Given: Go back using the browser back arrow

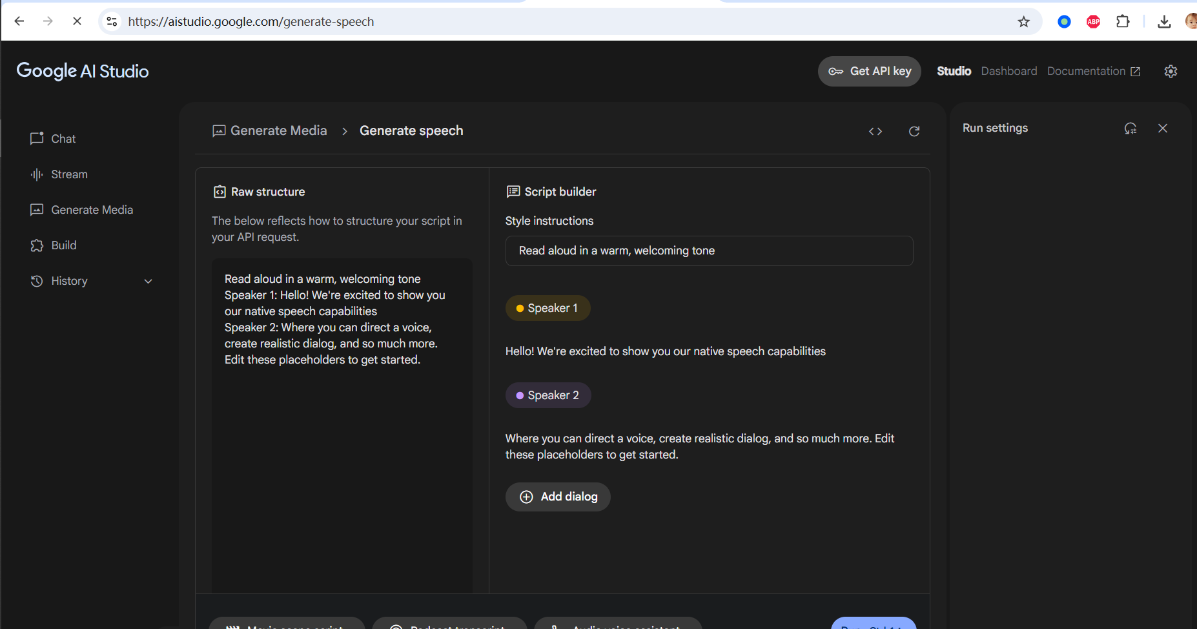Looking at the screenshot, I should pyautogui.click(x=19, y=21).
